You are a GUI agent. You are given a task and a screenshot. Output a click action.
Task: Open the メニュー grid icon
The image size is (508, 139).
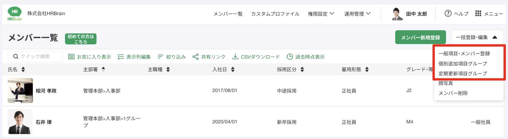pyautogui.click(x=478, y=13)
